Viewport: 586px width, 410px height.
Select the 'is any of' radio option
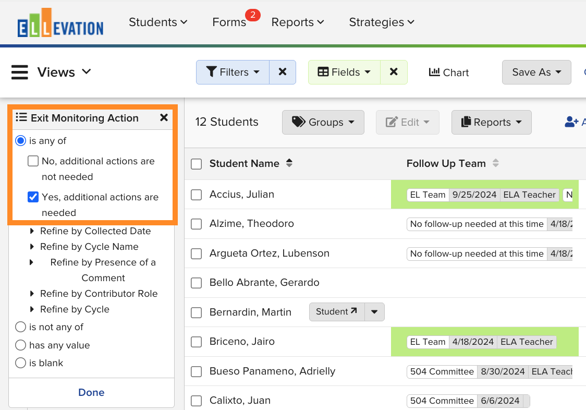[20, 141]
